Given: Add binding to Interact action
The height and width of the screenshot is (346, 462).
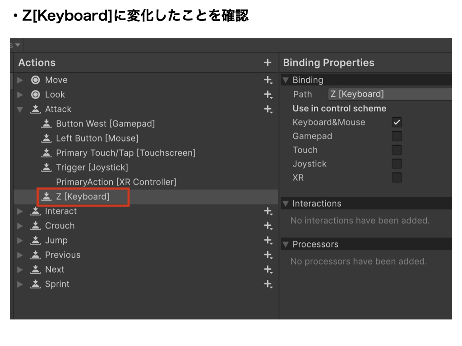Looking at the screenshot, I should point(268,211).
